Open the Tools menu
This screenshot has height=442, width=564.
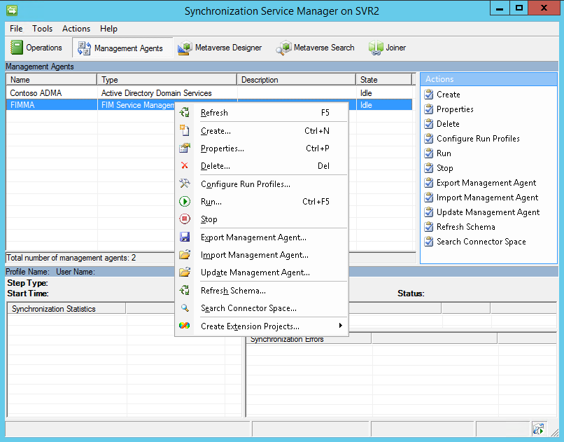point(43,29)
